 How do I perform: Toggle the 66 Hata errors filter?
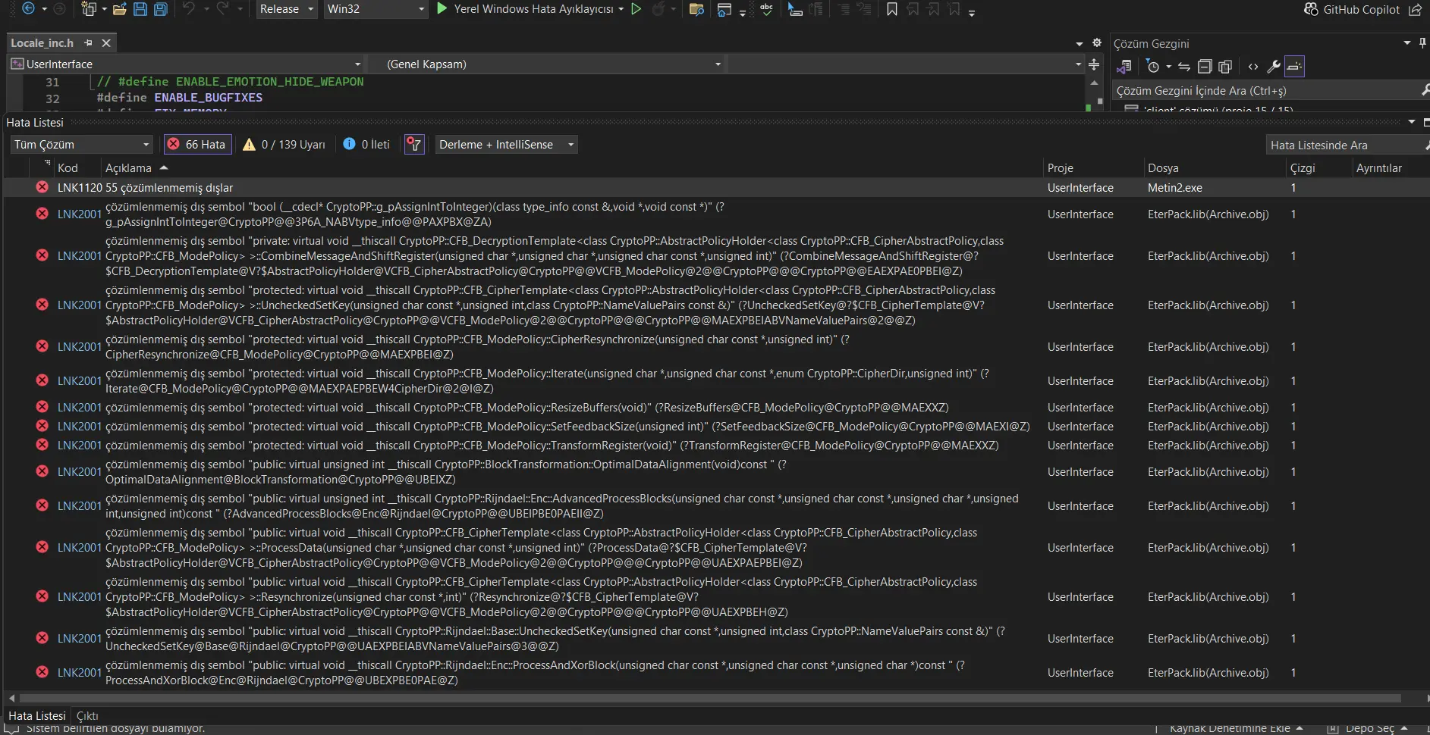197,145
